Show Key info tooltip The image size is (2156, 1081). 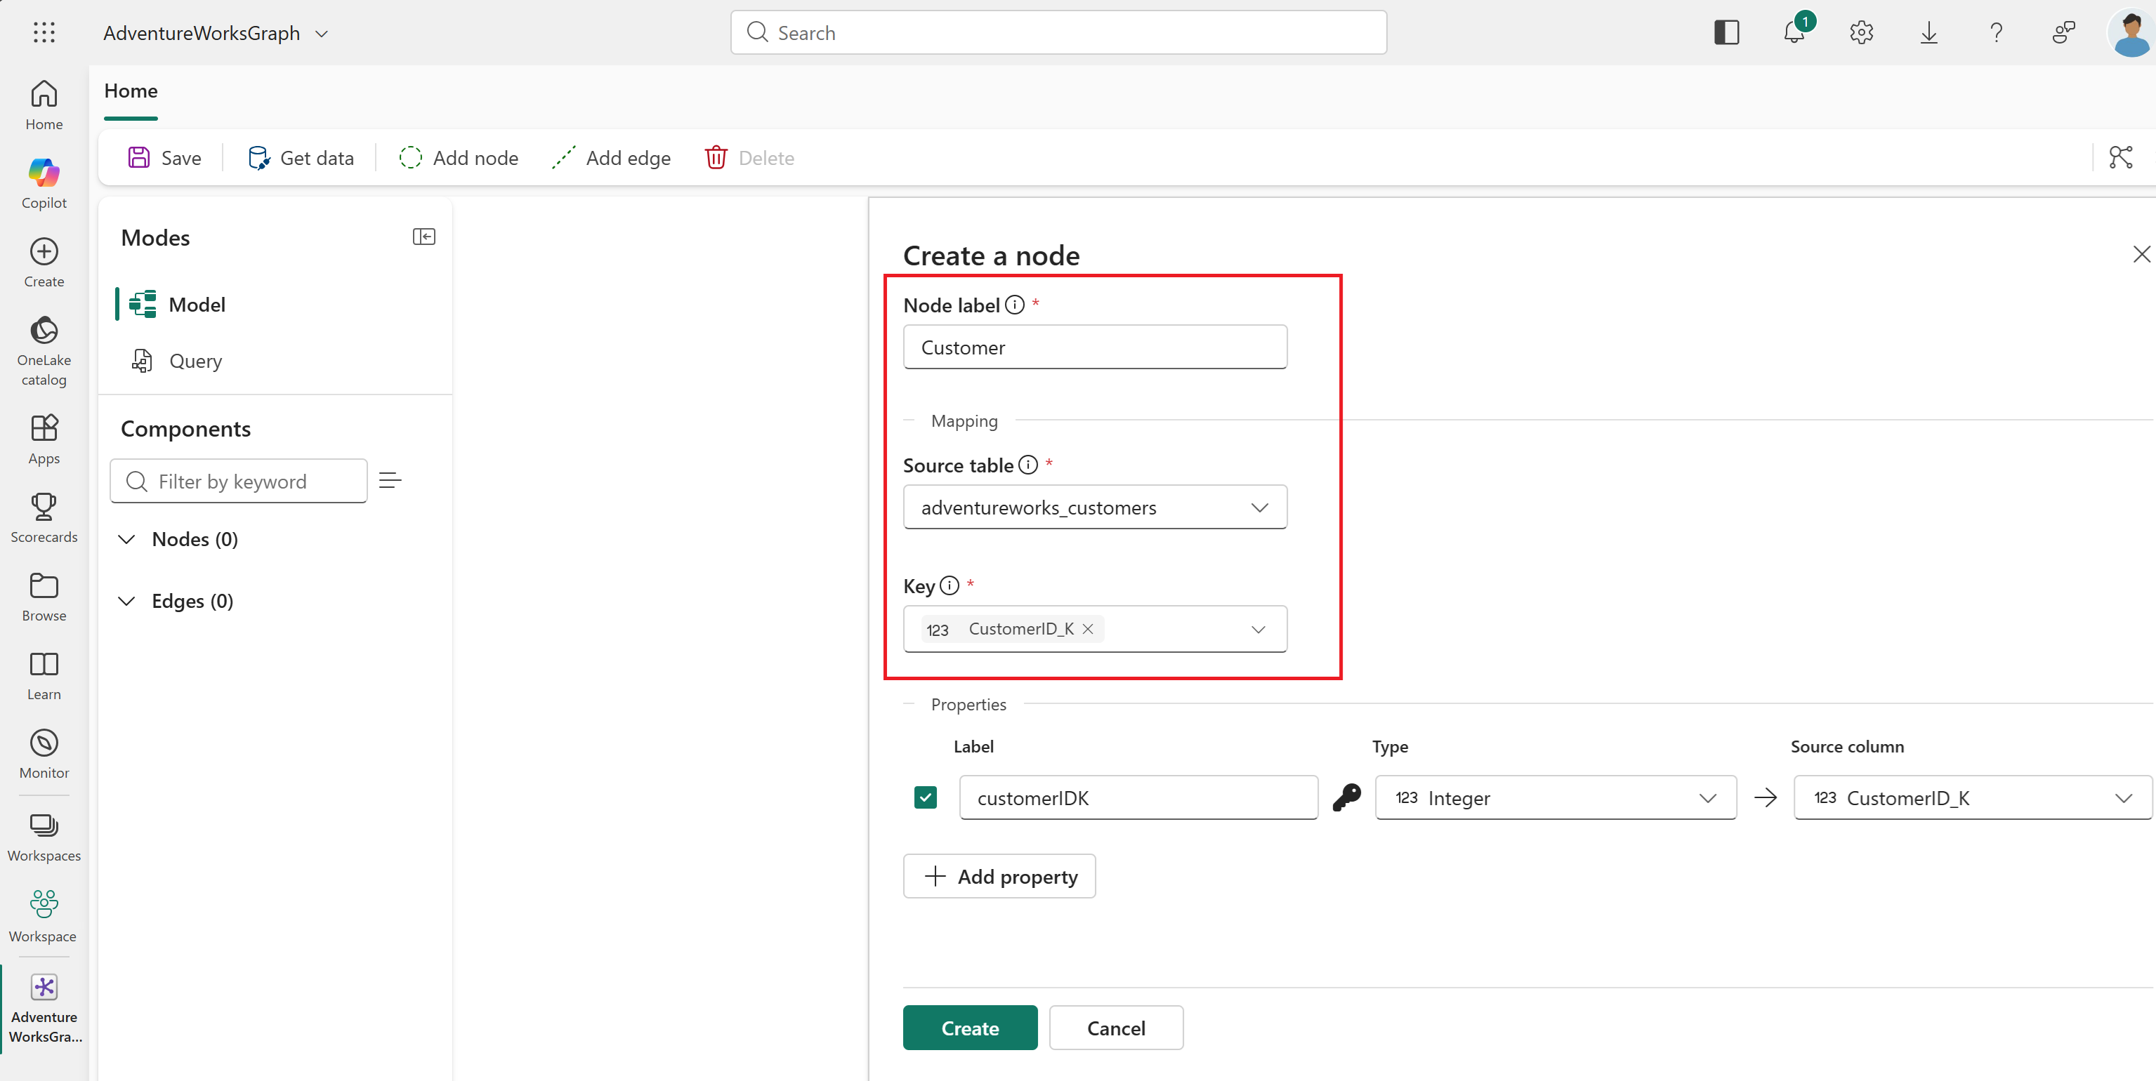click(x=949, y=585)
